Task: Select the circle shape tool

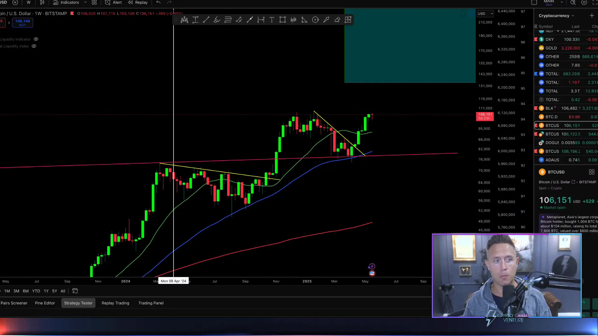Action: point(315,20)
